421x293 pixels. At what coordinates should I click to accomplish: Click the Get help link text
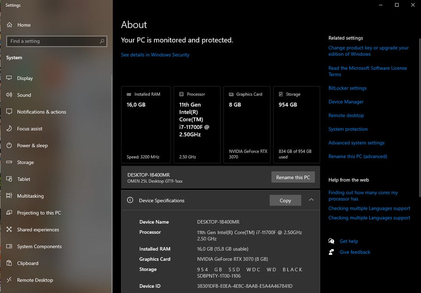tap(349, 241)
